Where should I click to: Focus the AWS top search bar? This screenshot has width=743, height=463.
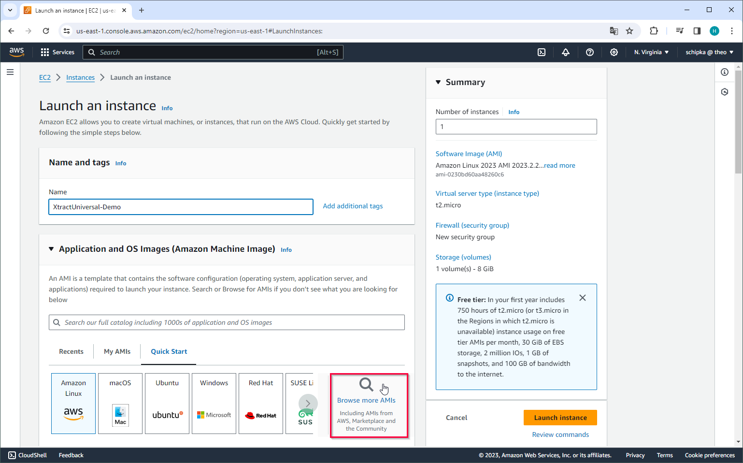click(x=213, y=52)
